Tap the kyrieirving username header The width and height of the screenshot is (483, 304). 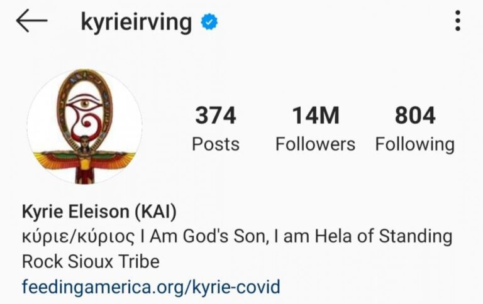[x=136, y=22]
